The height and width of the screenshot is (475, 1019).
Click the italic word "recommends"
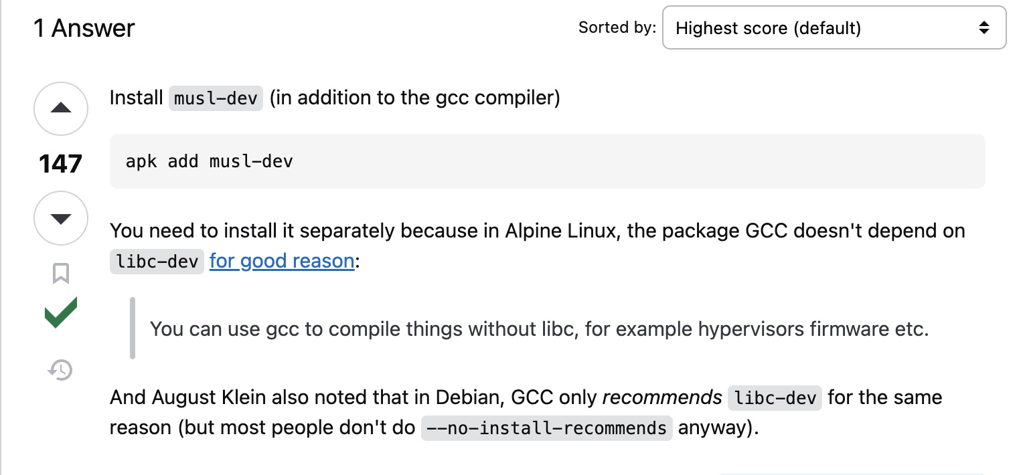pos(662,397)
